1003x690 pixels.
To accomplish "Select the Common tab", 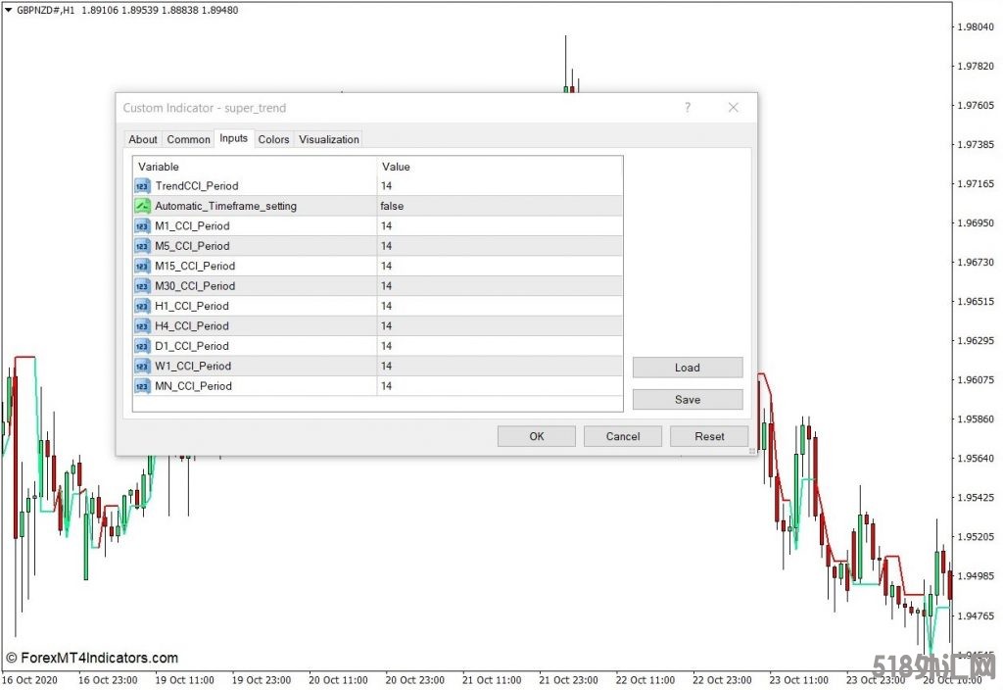I will click(x=188, y=139).
